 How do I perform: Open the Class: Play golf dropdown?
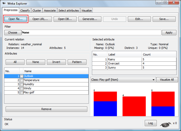point(123,80)
